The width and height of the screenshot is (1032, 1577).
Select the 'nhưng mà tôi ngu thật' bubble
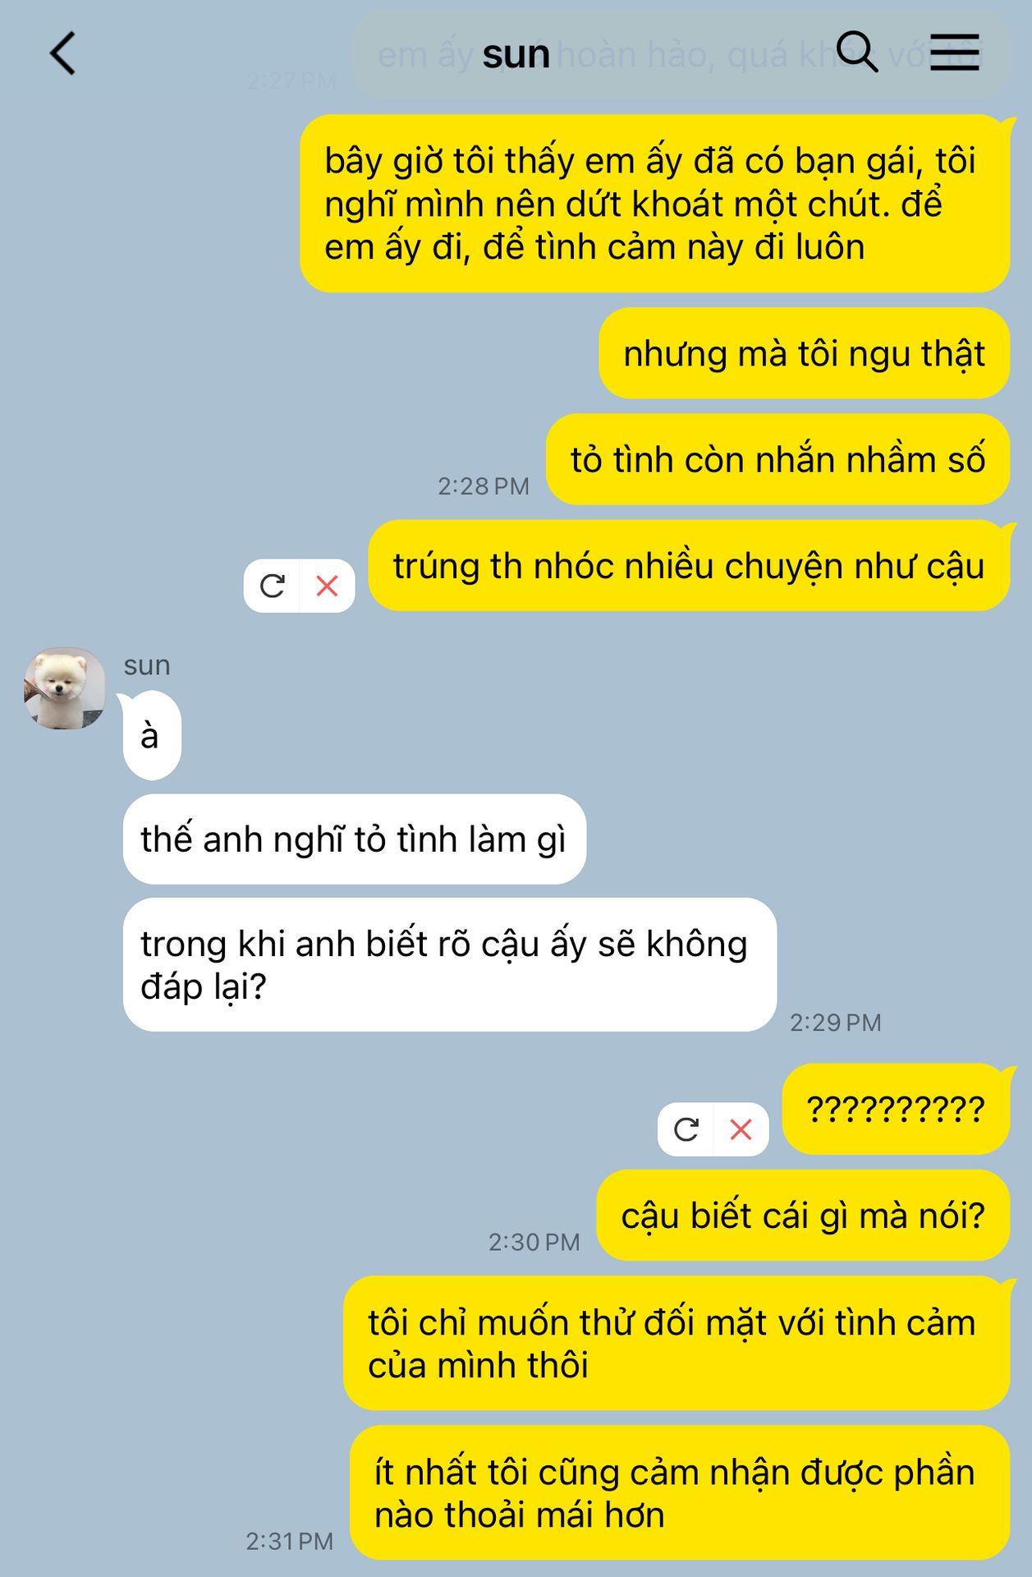coord(805,354)
